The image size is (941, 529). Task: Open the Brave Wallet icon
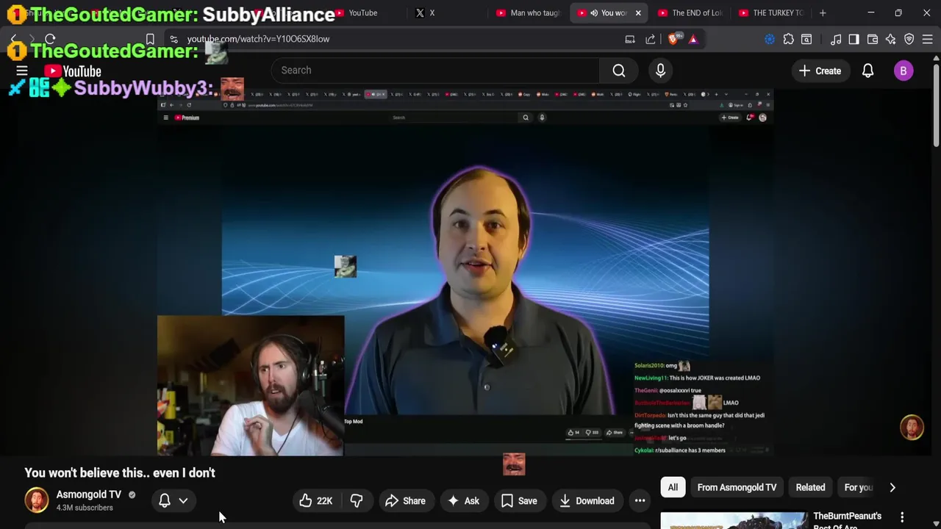tap(873, 39)
